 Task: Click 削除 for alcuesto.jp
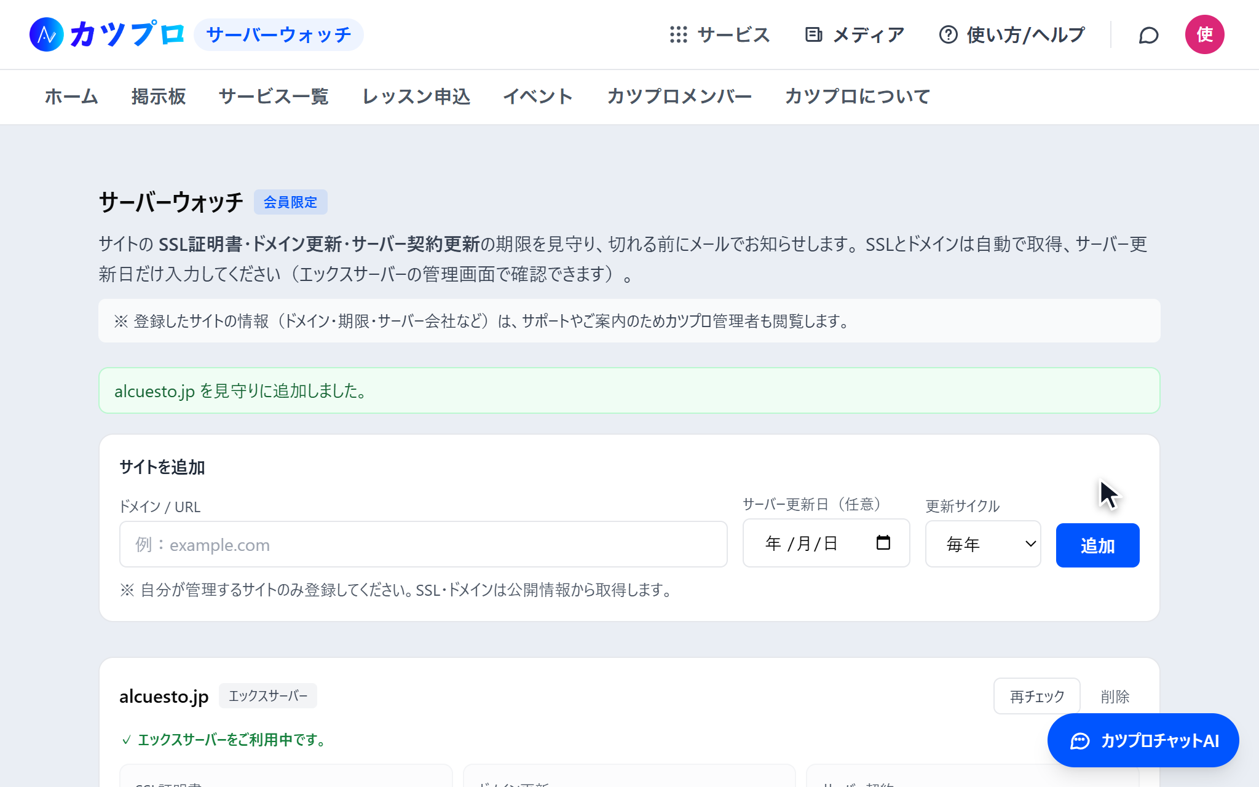pos(1115,697)
